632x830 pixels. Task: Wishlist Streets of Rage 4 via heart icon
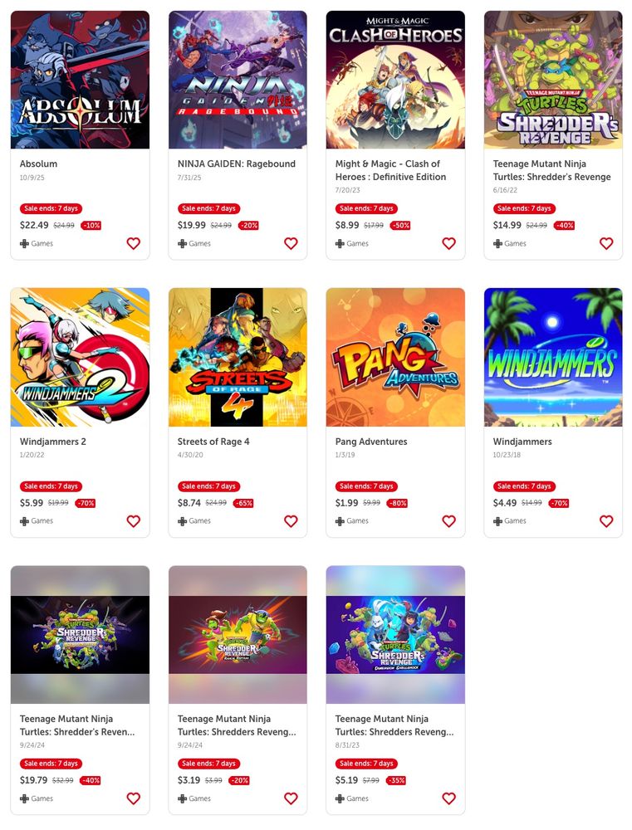click(x=291, y=521)
